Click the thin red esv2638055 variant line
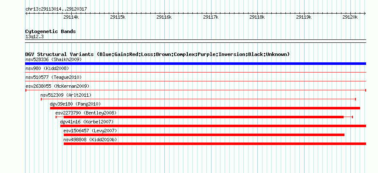The height and width of the screenshot is (173, 378). pos(196,90)
